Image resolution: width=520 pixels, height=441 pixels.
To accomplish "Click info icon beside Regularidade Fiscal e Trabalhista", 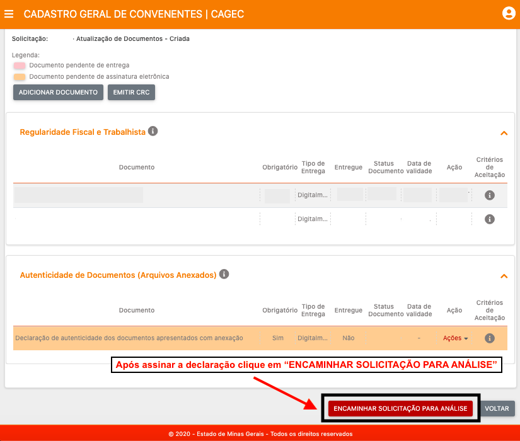I will coord(153,132).
